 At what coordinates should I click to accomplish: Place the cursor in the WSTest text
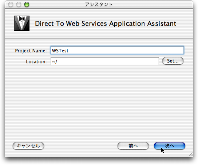click(x=60, y=51)
